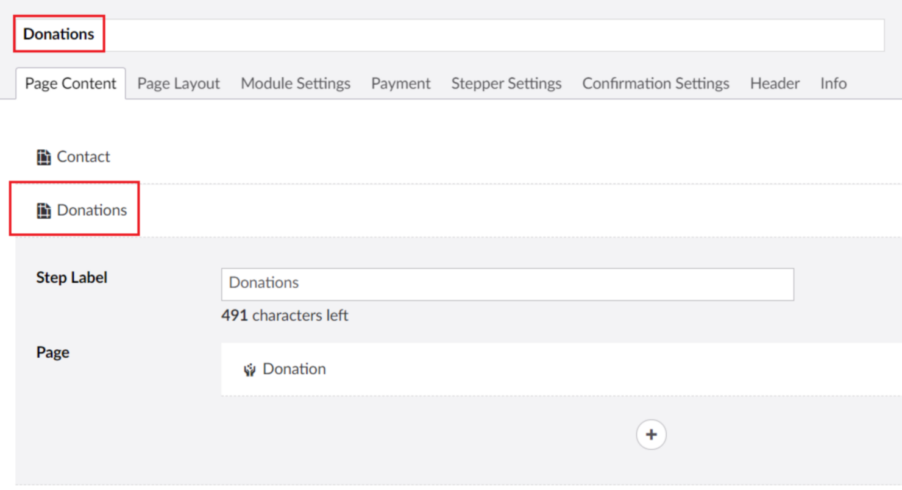902x490 pixels.
Task: Open the Module Settings tab
Action: tap(296, 83)
